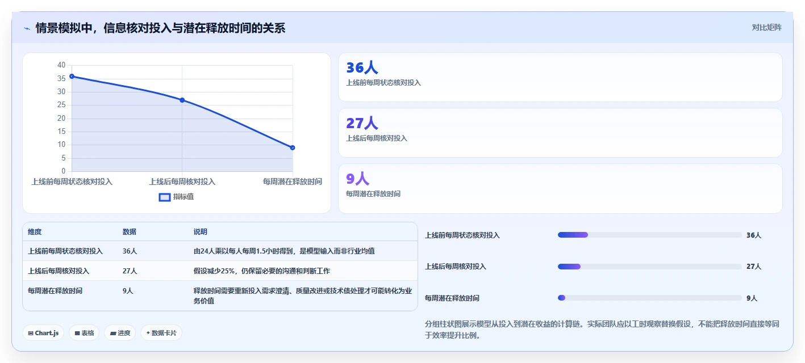Click the table note starting 由24人乘以每人每周1.5小时
Viewport: 805px width, 363px height.
pos(284,251)
